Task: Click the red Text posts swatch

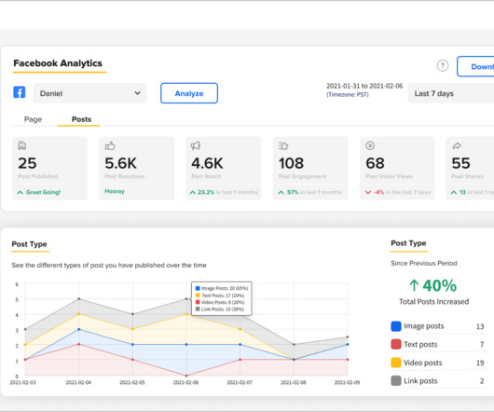Action: [396, 344]
